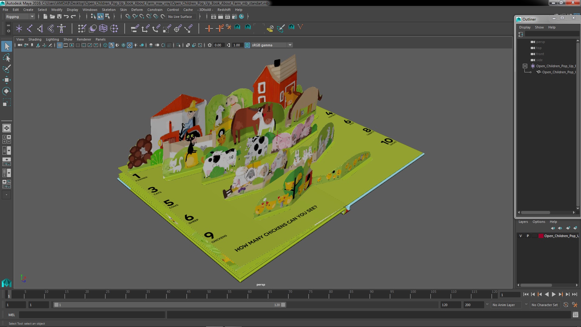
Task: Toggle the viewport grid display
Action: [x=60, y=45]
